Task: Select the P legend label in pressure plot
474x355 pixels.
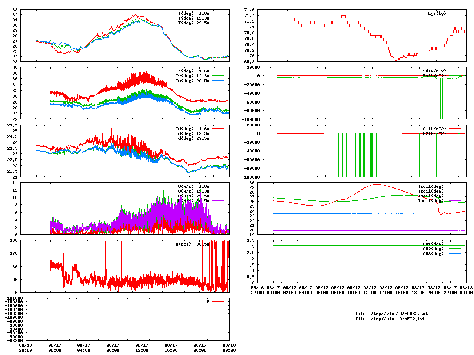Action: tap(208, 302)
